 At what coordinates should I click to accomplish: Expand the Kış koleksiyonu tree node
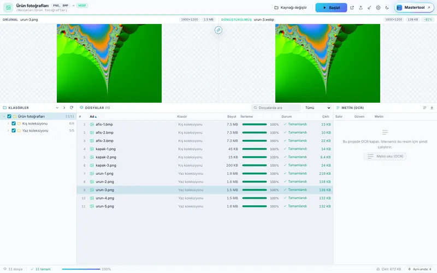(8, 124)
